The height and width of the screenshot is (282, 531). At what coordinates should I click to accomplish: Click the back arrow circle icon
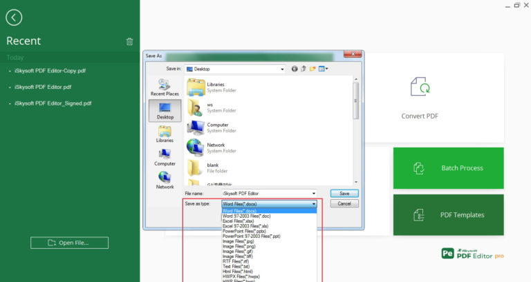pos(14,17)
